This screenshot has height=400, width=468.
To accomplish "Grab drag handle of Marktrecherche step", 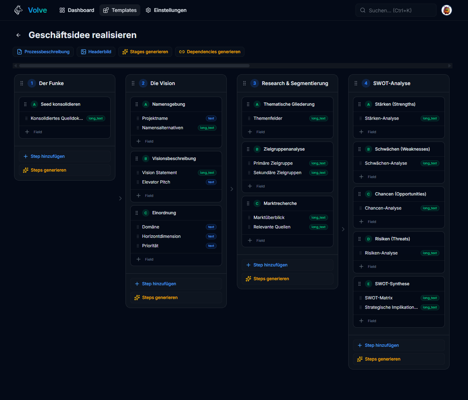I will click(x=248, y=203).
